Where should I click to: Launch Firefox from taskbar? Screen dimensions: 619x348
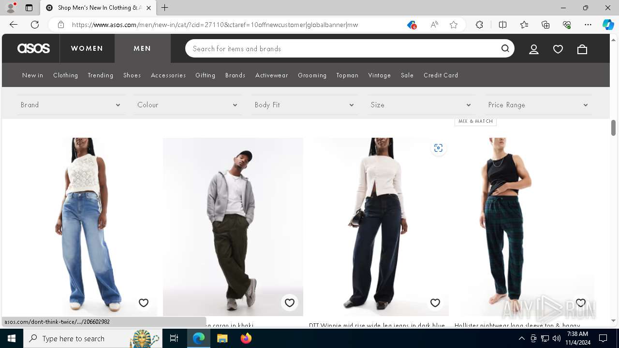(x=246, y=338)
